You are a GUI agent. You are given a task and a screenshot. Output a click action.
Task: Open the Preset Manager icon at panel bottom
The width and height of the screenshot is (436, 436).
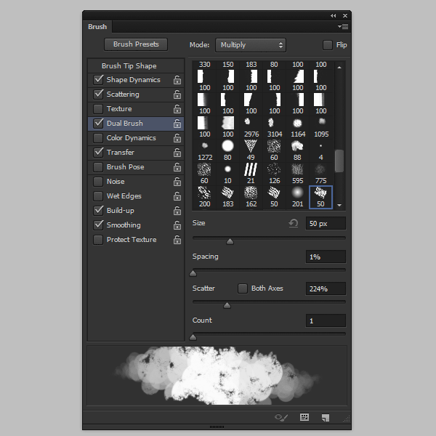coord(304,418)
